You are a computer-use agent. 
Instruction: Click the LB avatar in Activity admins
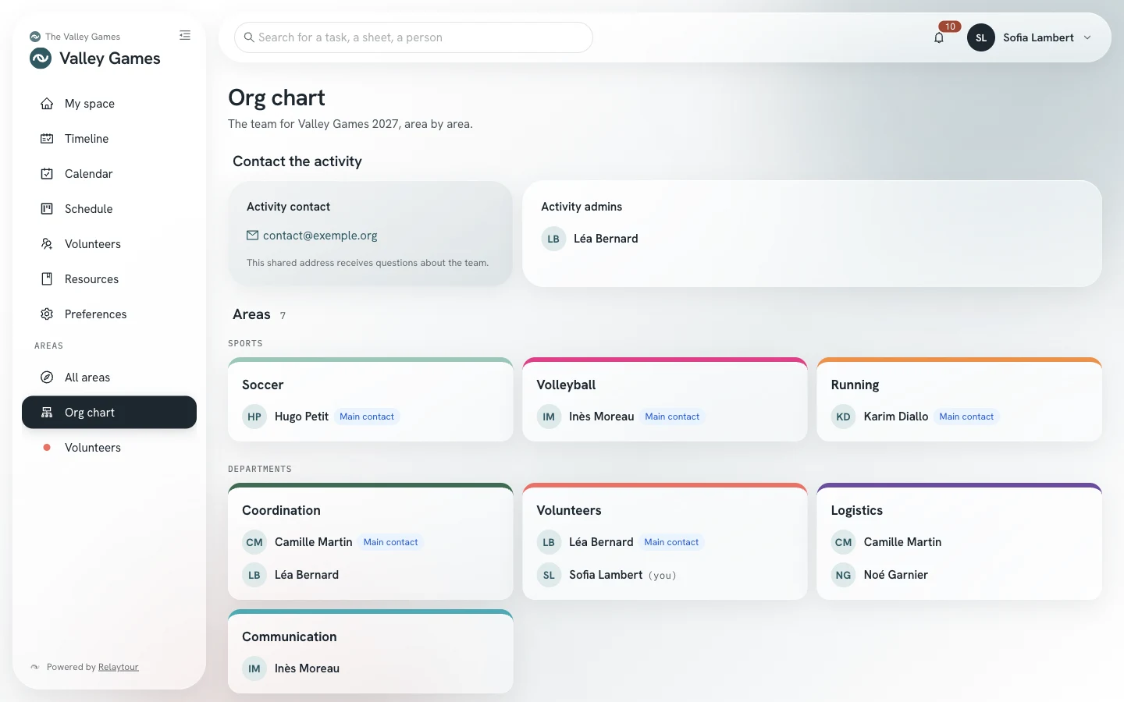pos(553,239)
